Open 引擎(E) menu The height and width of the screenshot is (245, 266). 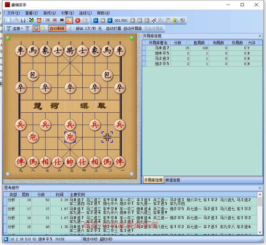coord(68,13)
